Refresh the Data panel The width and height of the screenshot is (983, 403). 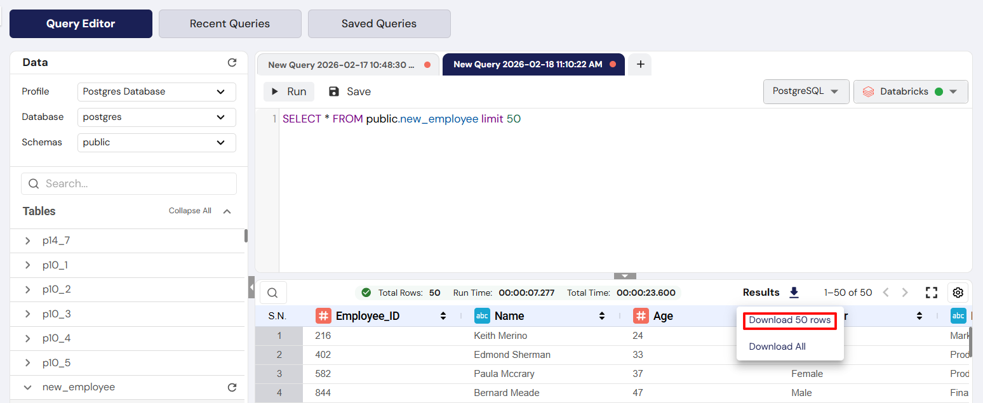pos(232,63)
